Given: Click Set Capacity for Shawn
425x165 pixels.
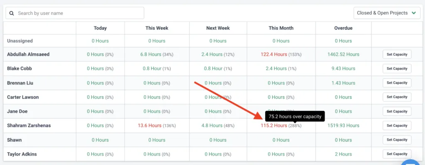Looking at the screenshot, I should [397, 140].
